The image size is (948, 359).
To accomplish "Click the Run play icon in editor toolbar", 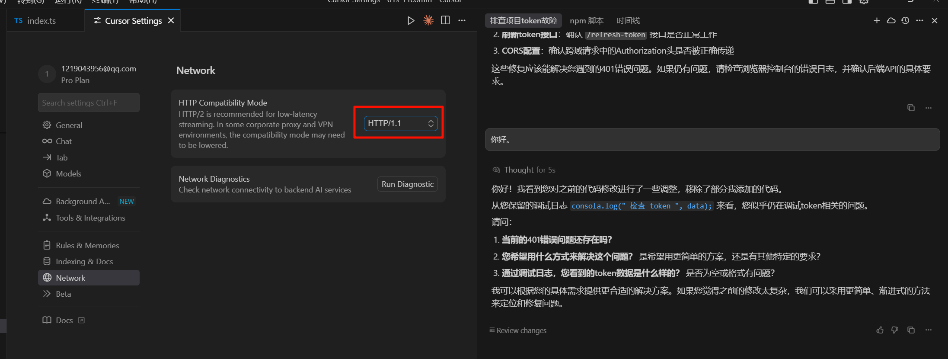I will tap(411, 20).
